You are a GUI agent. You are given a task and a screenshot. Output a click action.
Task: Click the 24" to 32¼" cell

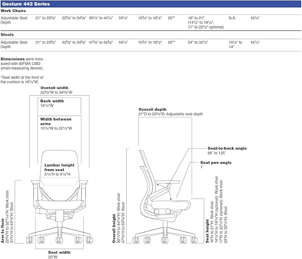[x=198, y=42]
